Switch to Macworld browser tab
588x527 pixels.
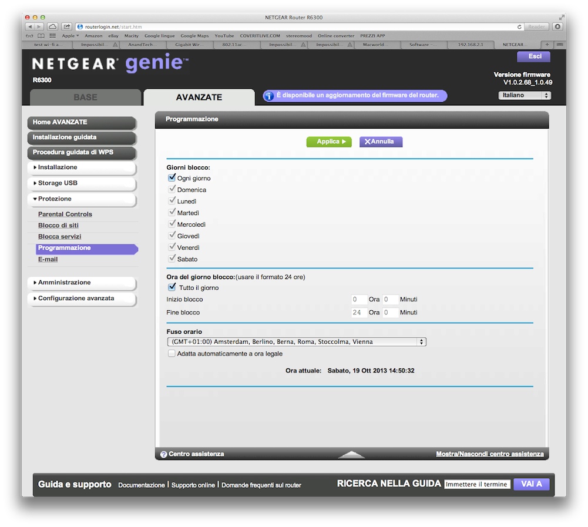pyautogui.click(x=377, y=45)
